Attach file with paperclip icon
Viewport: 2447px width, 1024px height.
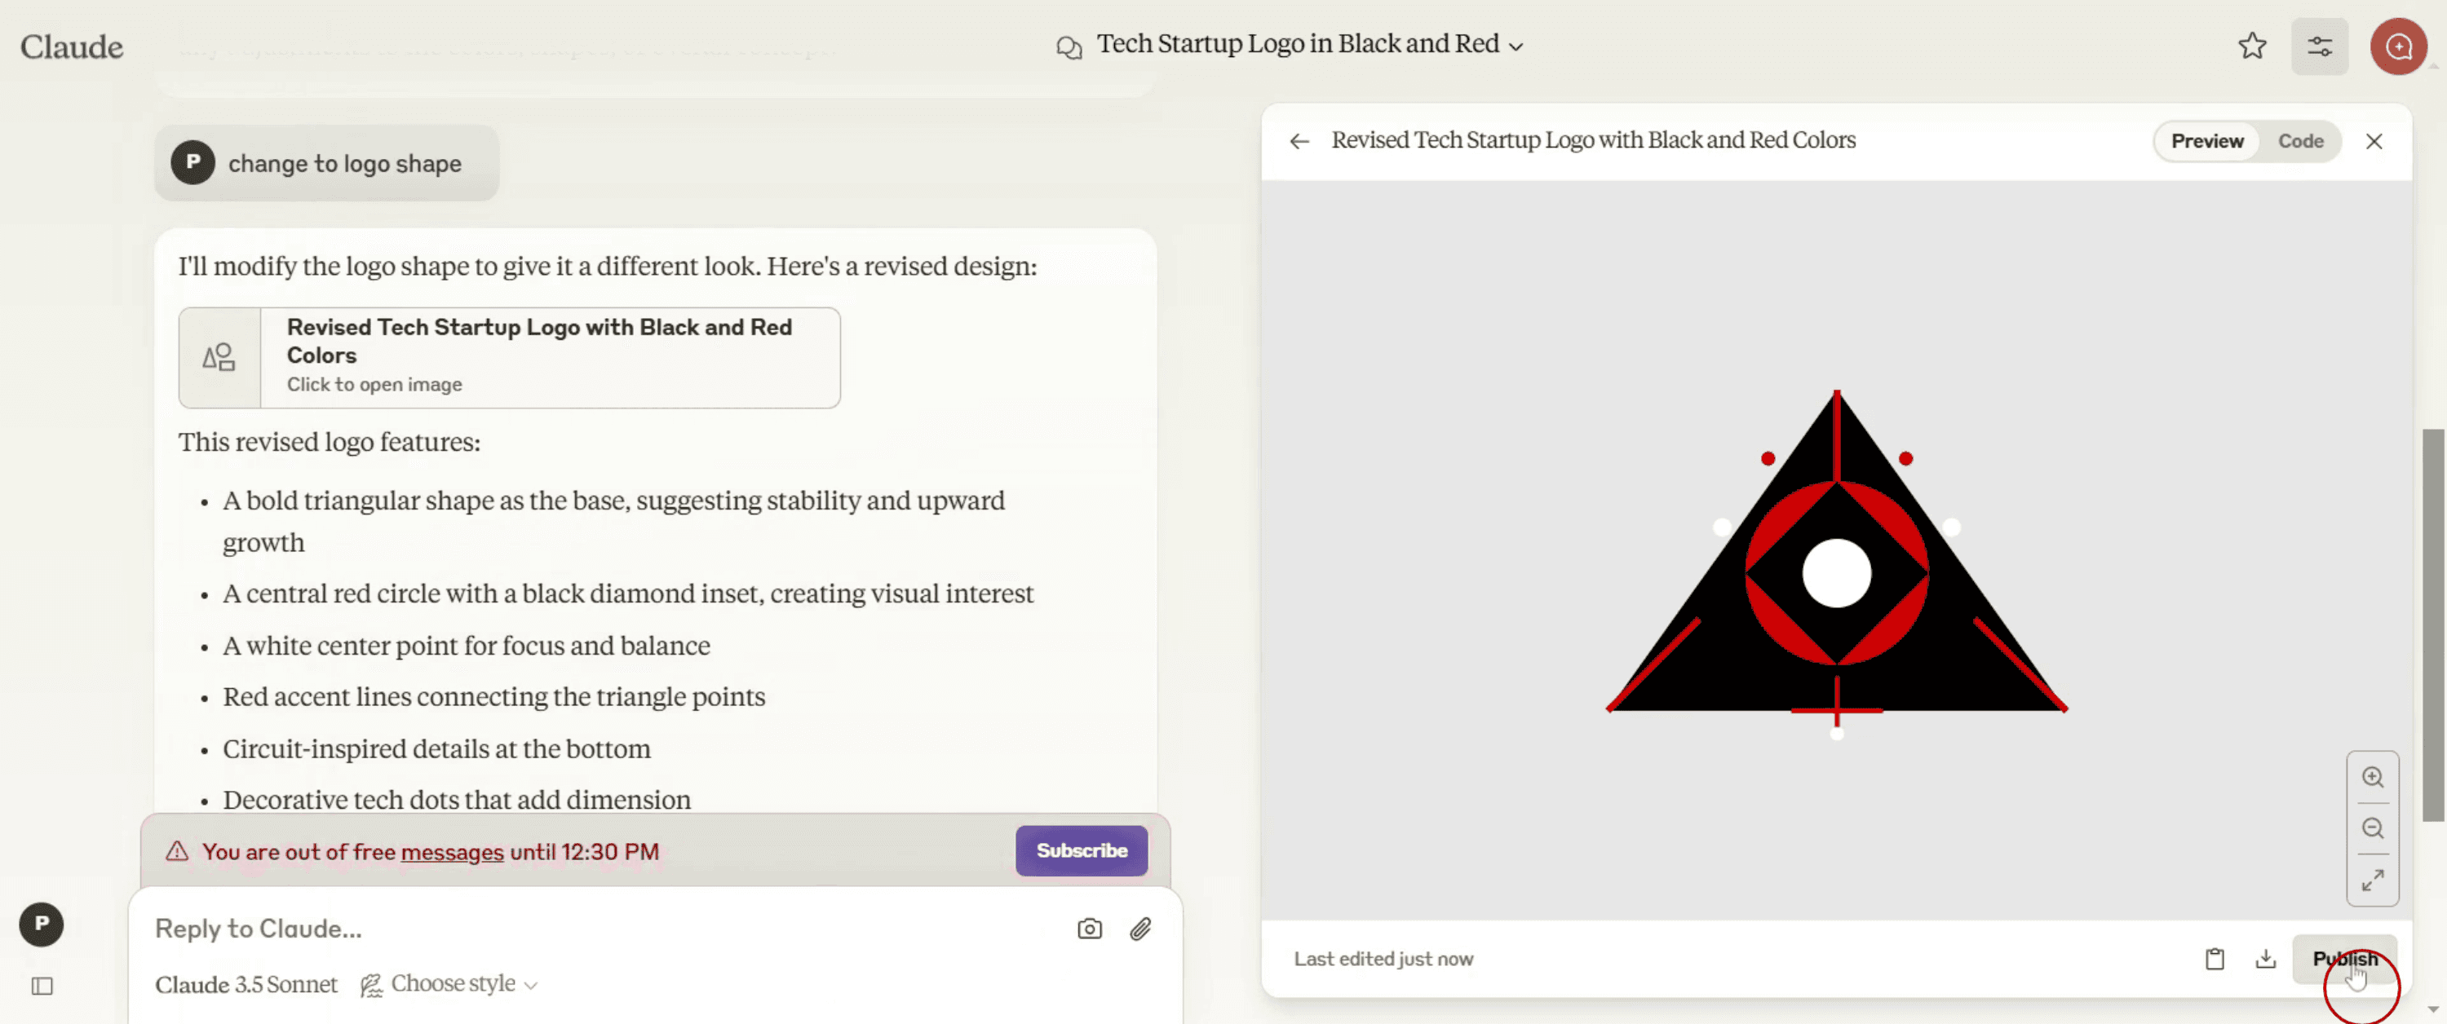pyautogui.click(x=1140, y=928)
